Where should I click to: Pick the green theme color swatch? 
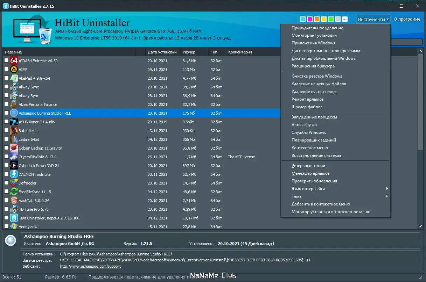[331, 19]
